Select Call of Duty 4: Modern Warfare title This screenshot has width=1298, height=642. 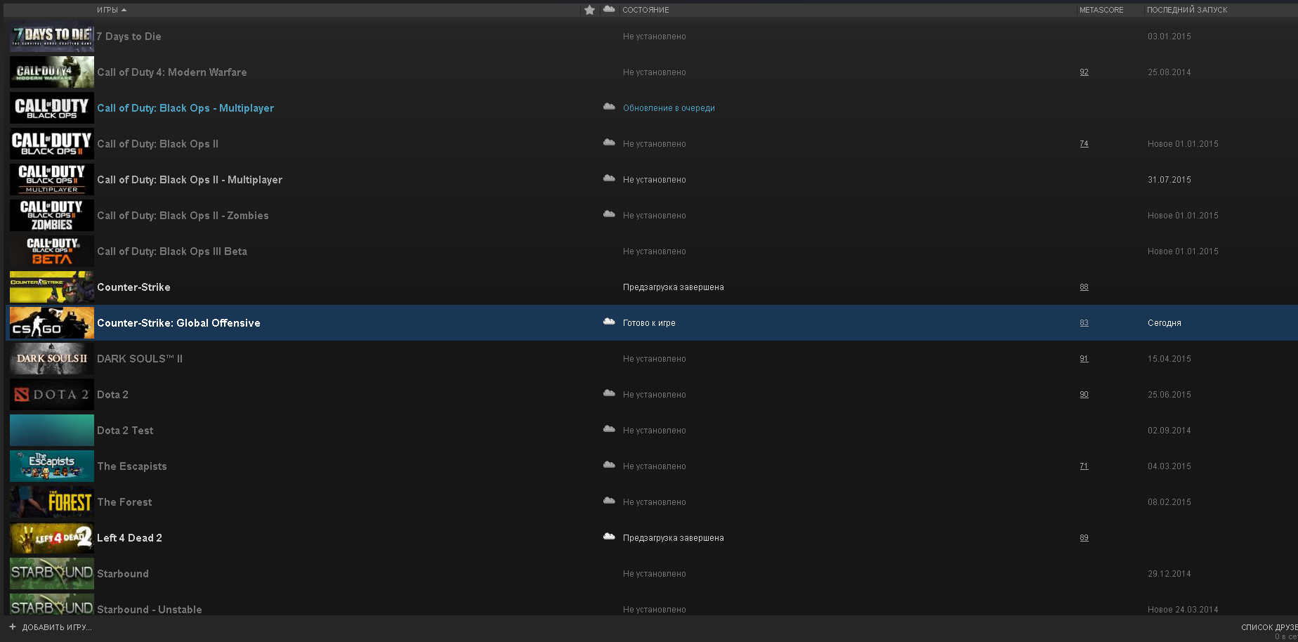click(172, 72)
